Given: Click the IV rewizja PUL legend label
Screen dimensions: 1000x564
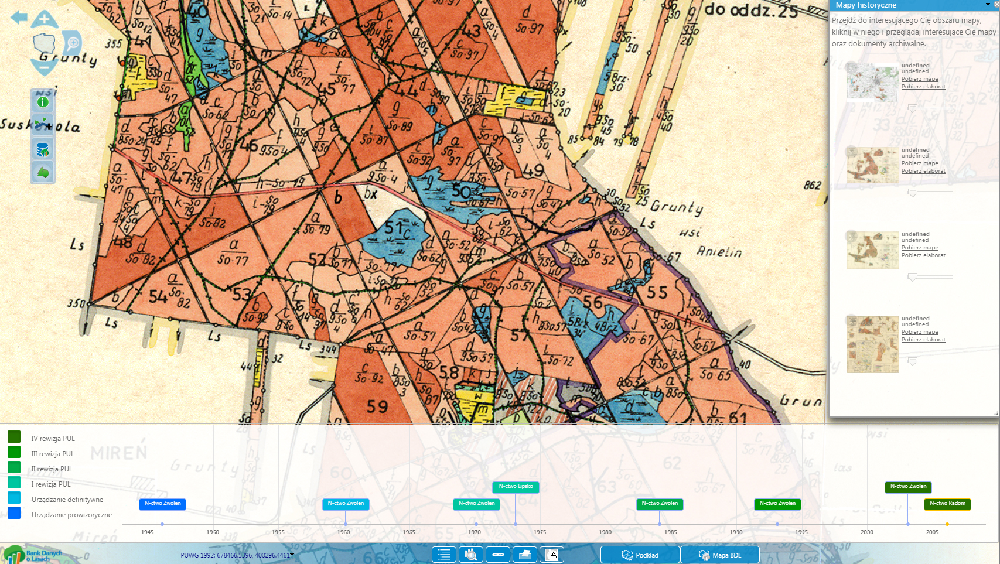Looking at the screenshot, I should pyautogui.click(x=53, y=439).
